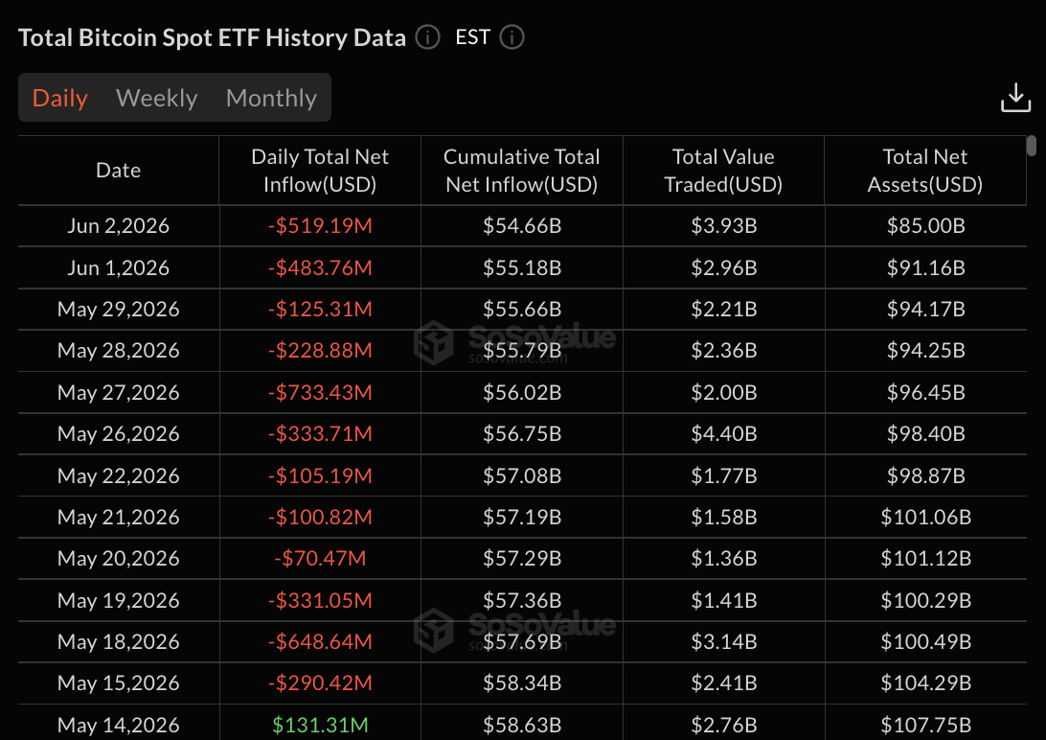Click the $4.40B value traded cell
The height and width of the screenshot is (740, 1046).
tap(724, 433)
